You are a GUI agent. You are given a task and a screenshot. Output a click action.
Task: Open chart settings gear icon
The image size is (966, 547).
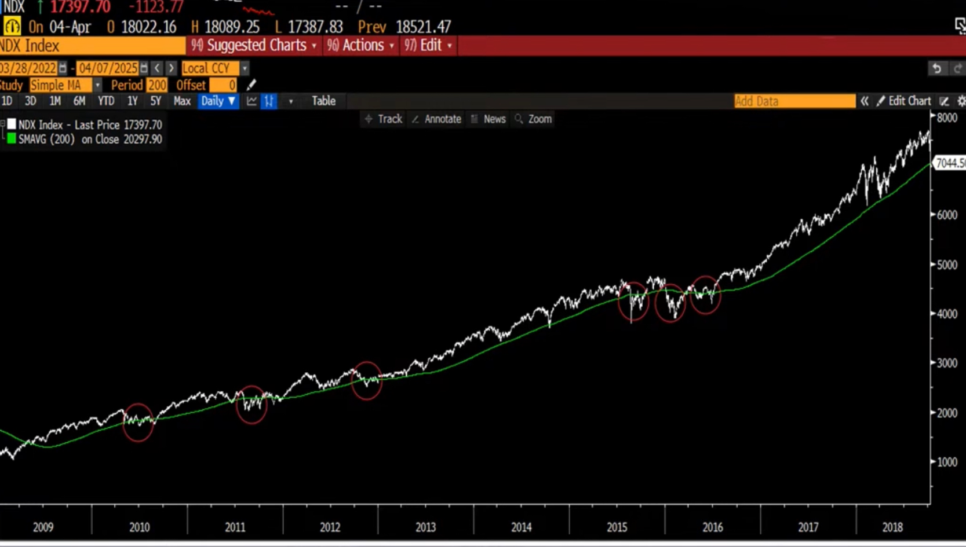tap(961, 101)
